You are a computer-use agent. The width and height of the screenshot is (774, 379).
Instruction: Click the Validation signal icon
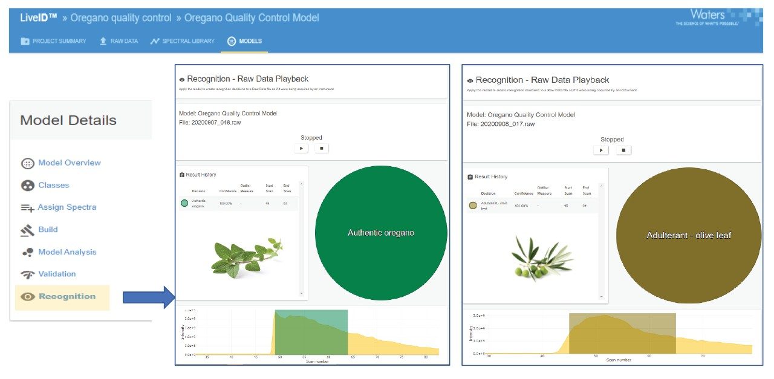(x=28, y=274)
